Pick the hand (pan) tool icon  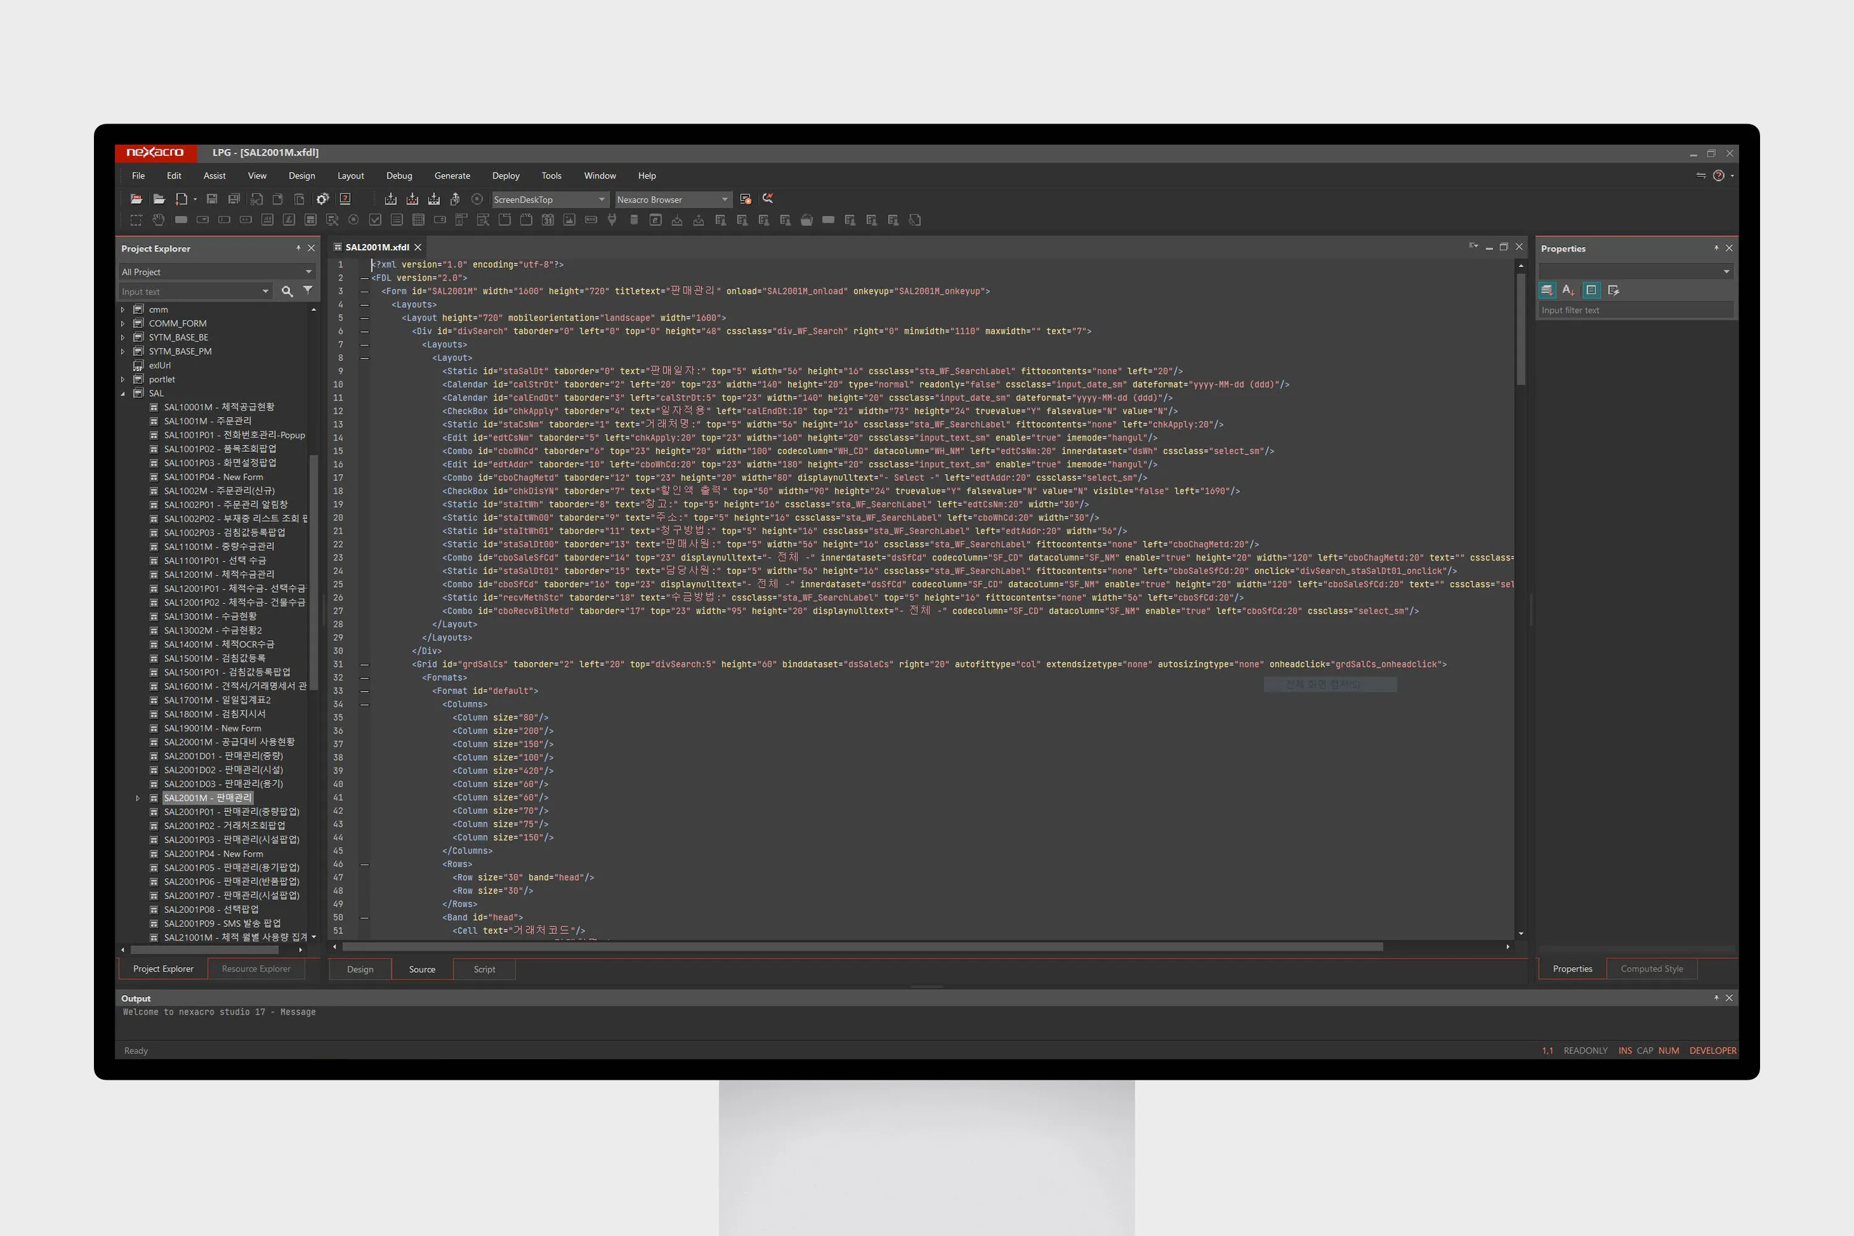pyautogui.click(x=158, y=220)
